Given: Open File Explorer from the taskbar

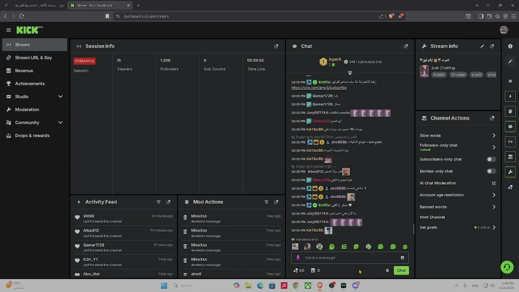Looking at the screenshot, I should [248, 286].
